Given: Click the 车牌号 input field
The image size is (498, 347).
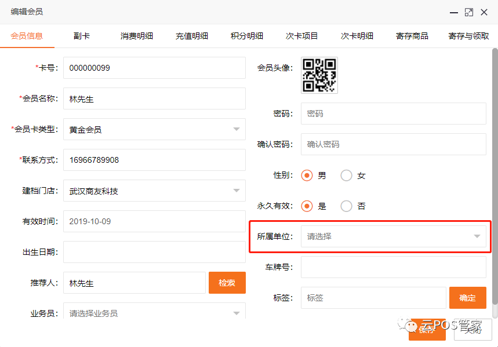Looking at the screenshot, I should point(394,267).
